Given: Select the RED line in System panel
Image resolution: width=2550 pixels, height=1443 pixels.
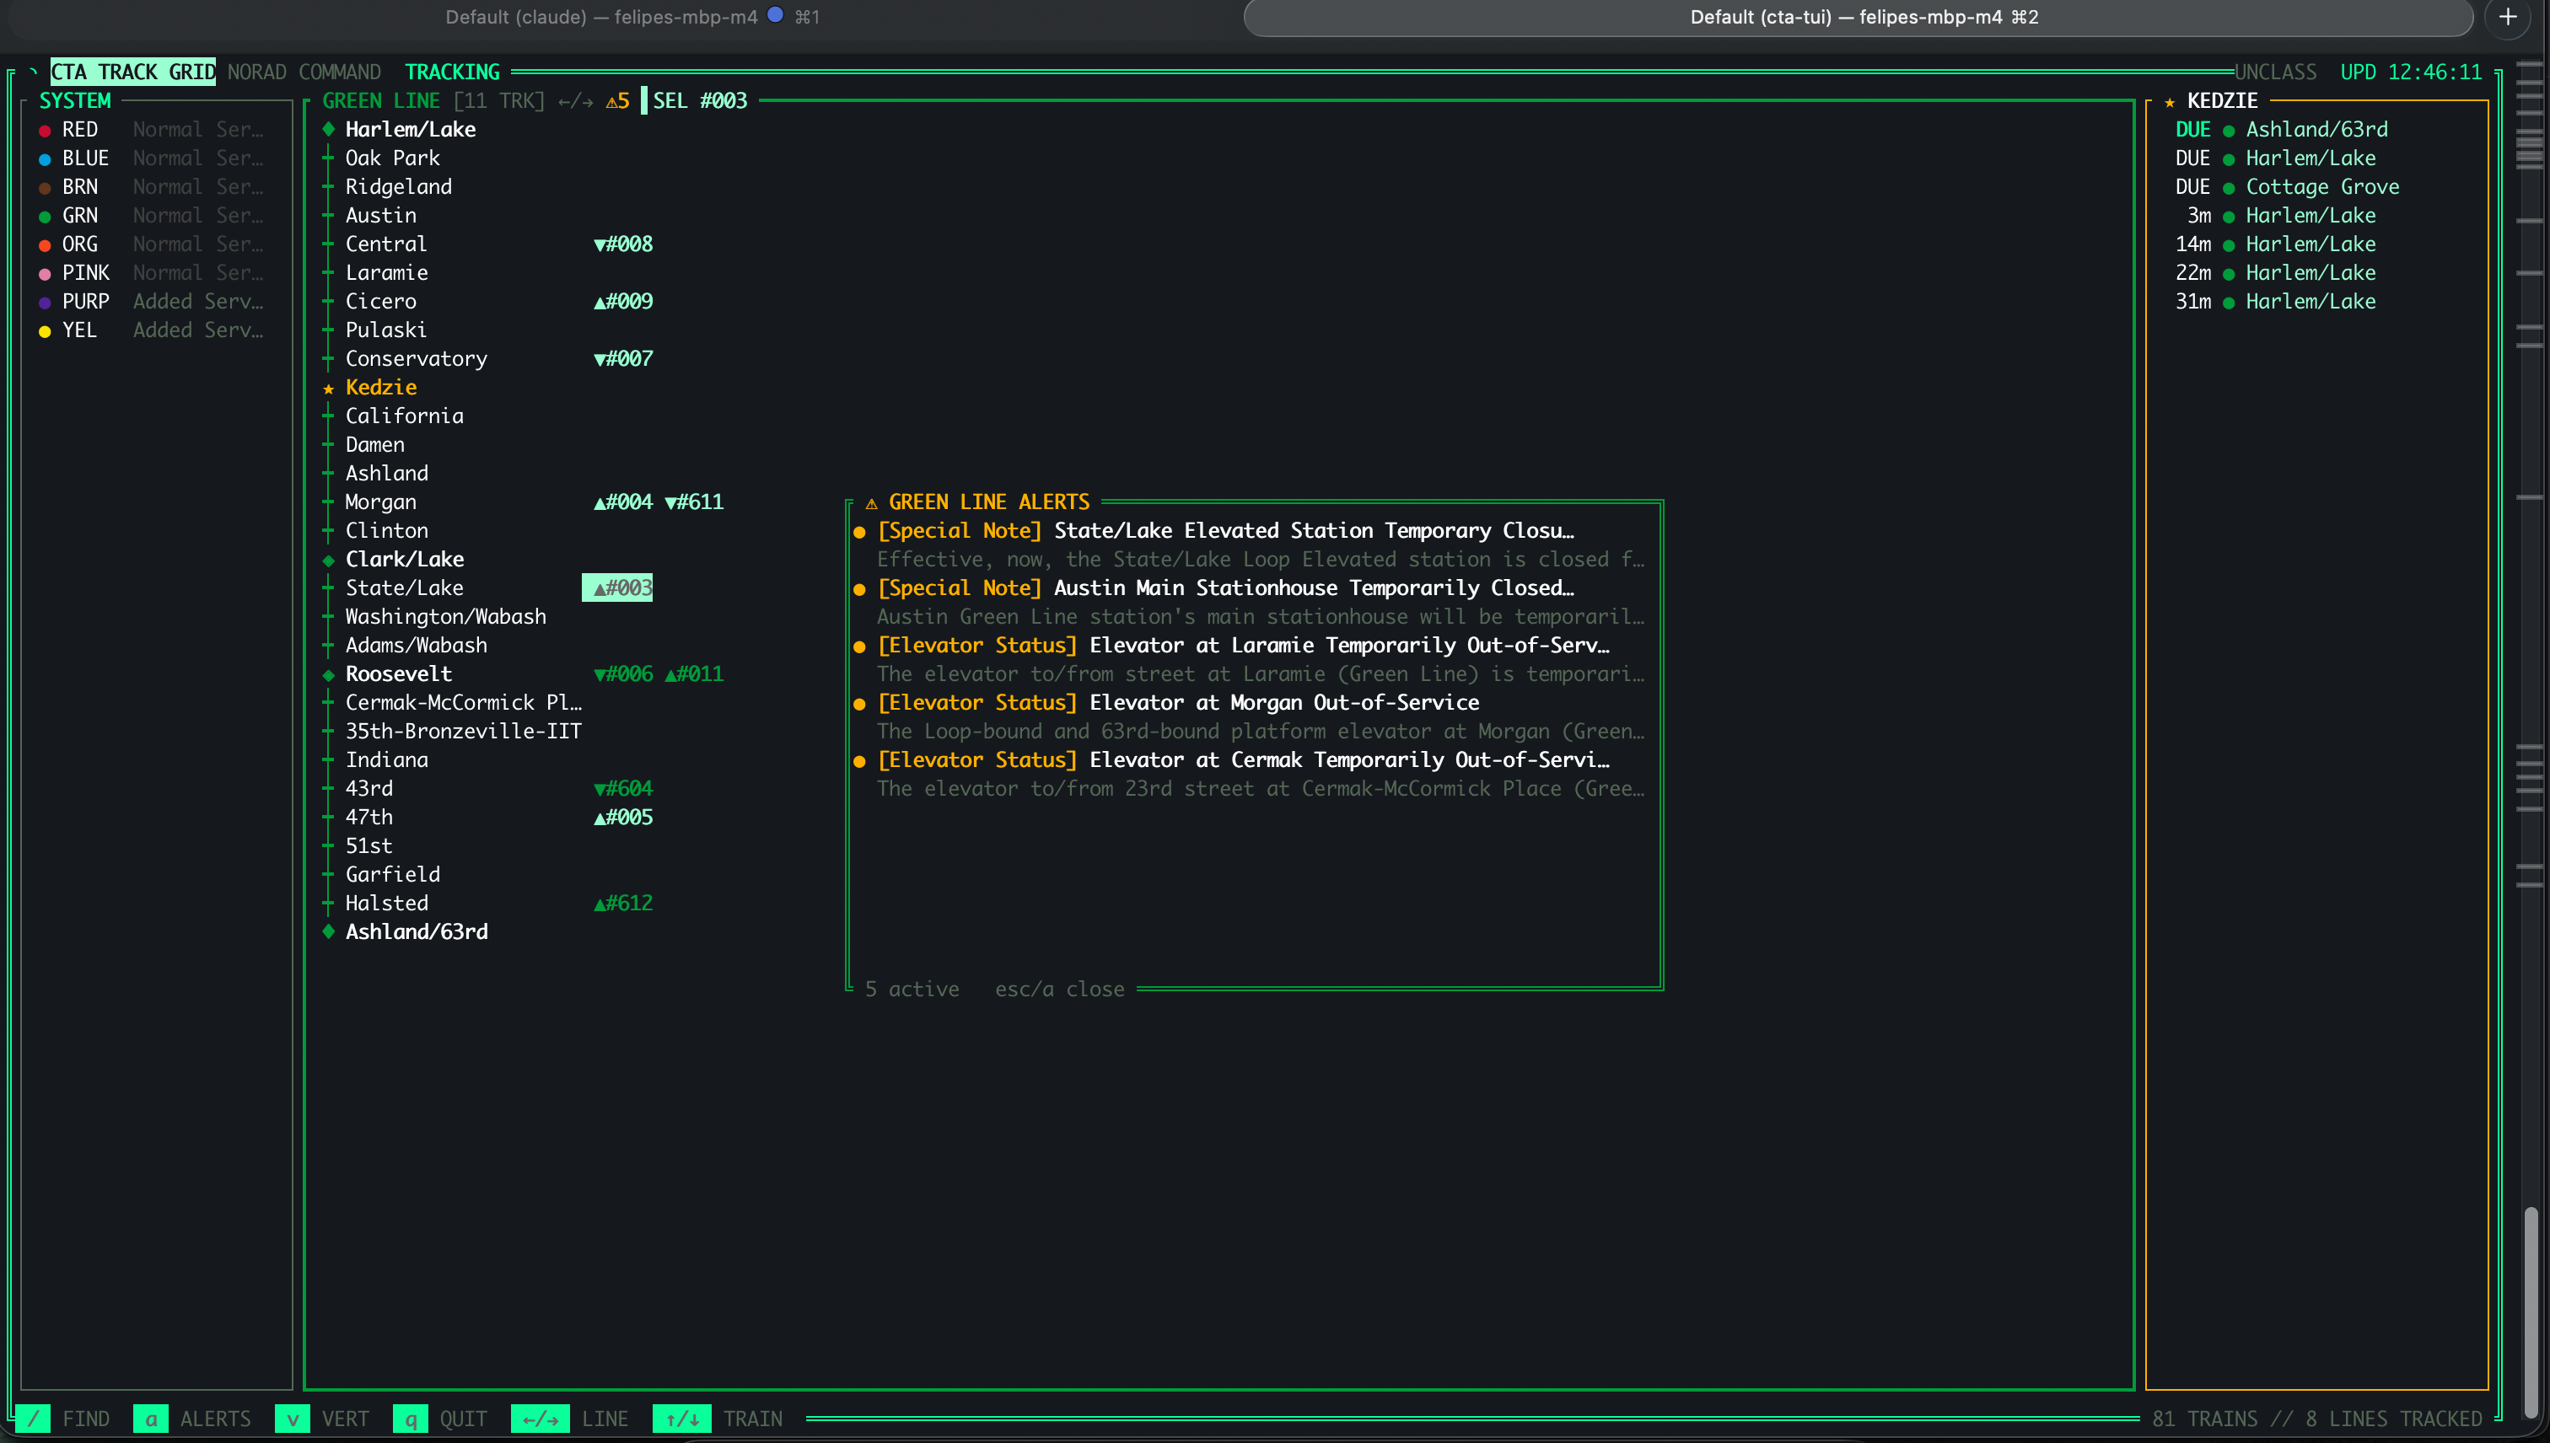Looking at the screenshot, I should (151, 130).
